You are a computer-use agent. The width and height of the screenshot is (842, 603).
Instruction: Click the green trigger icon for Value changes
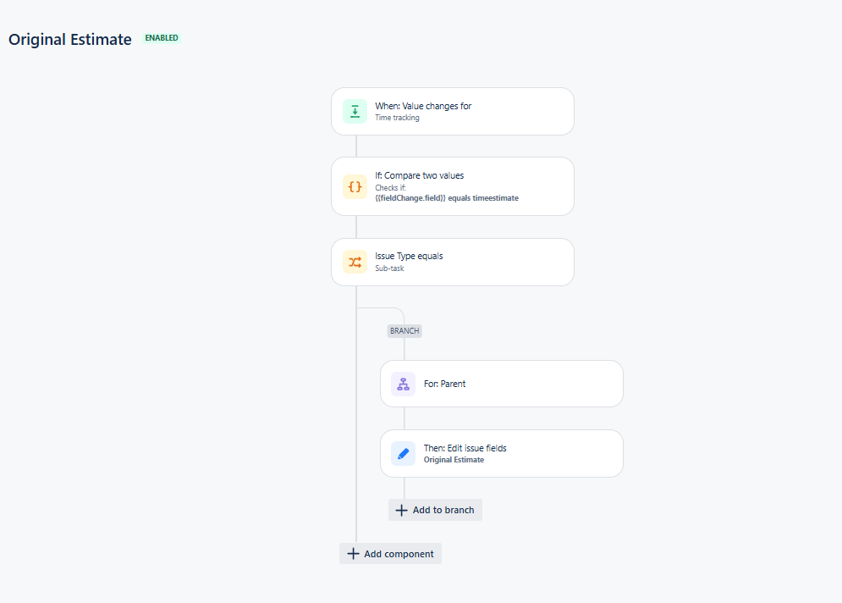coord(355,111)
